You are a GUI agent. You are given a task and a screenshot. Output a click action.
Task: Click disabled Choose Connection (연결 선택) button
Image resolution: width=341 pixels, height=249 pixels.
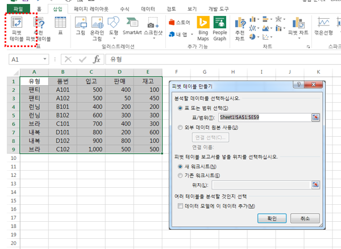click(210, 137)
